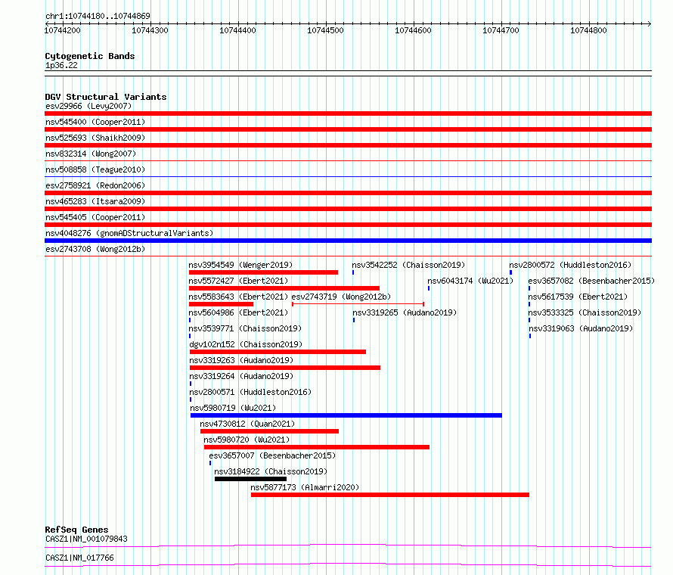The image size is (673, 575).
Task: Click the black nsv3184922 (Chaisson2019) bar
Action: click(x=250, y=479)
